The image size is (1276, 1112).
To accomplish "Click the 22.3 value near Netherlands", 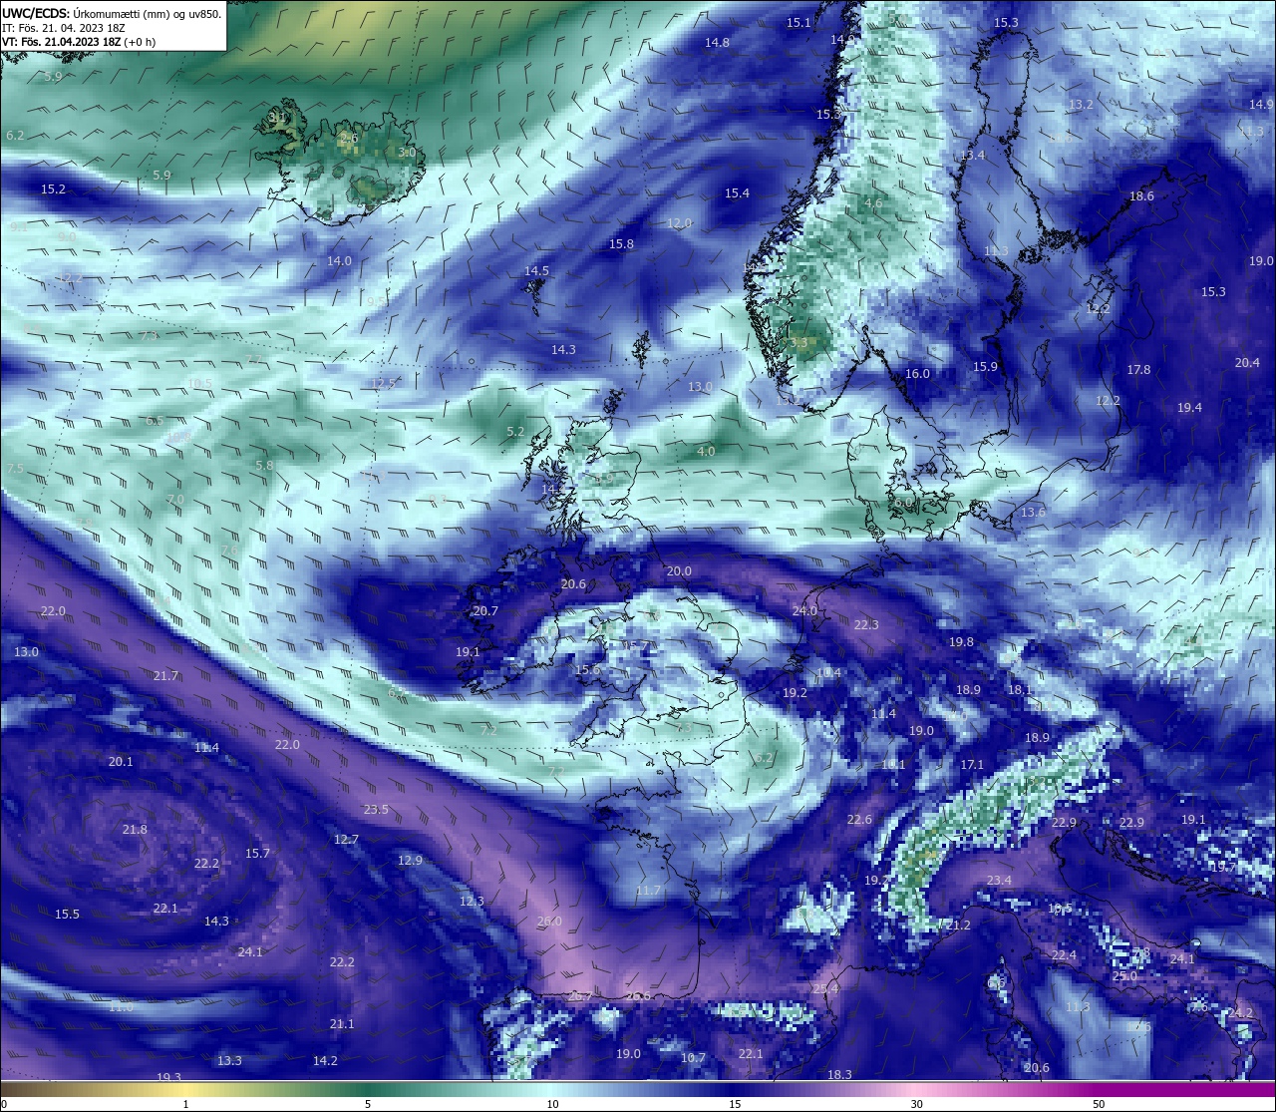I will [x=866, y=625].
